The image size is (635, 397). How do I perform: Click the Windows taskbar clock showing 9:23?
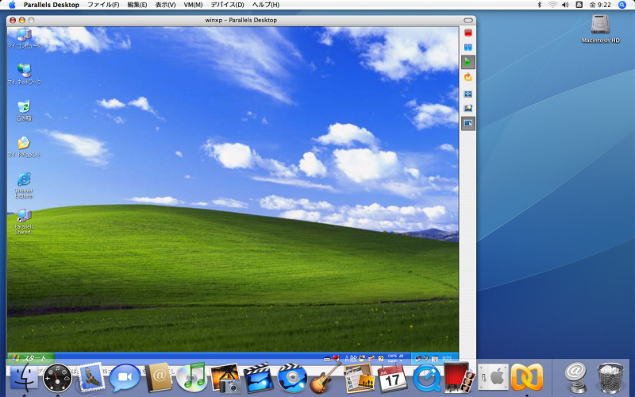coord(447,359)
